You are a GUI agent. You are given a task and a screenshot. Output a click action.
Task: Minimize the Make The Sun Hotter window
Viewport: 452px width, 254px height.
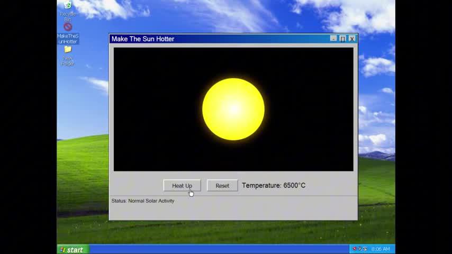click(x=333, y=39)
